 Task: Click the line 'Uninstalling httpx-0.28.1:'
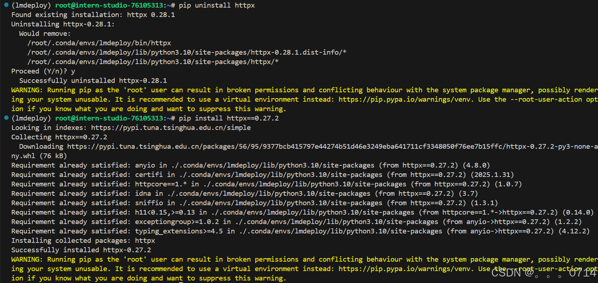coord(63,24)
